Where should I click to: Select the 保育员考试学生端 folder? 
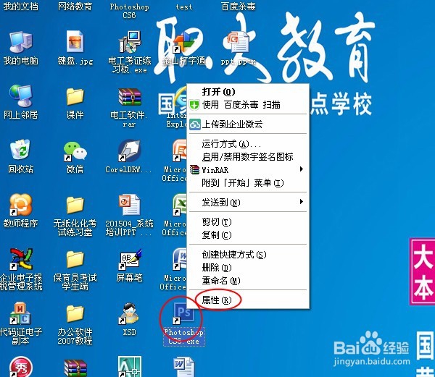pyautogui.click(x=75, y=259)
